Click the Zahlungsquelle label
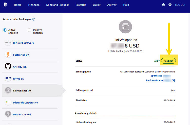Image resolution: width=190 pixels, height=125 pixels. pos(83,72)
